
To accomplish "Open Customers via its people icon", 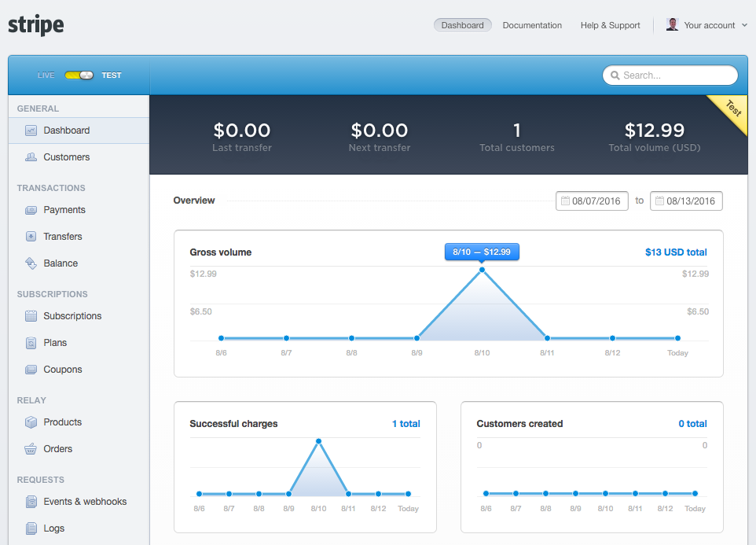I will coord(31,157).
